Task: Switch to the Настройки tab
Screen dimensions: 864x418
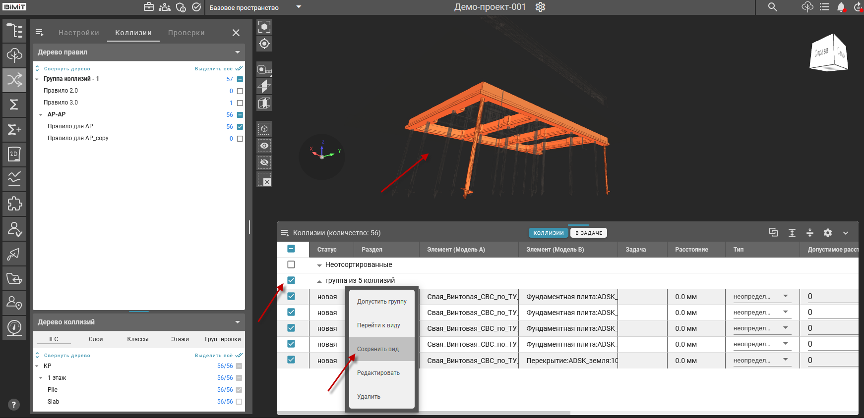Action: coord(79,33)
